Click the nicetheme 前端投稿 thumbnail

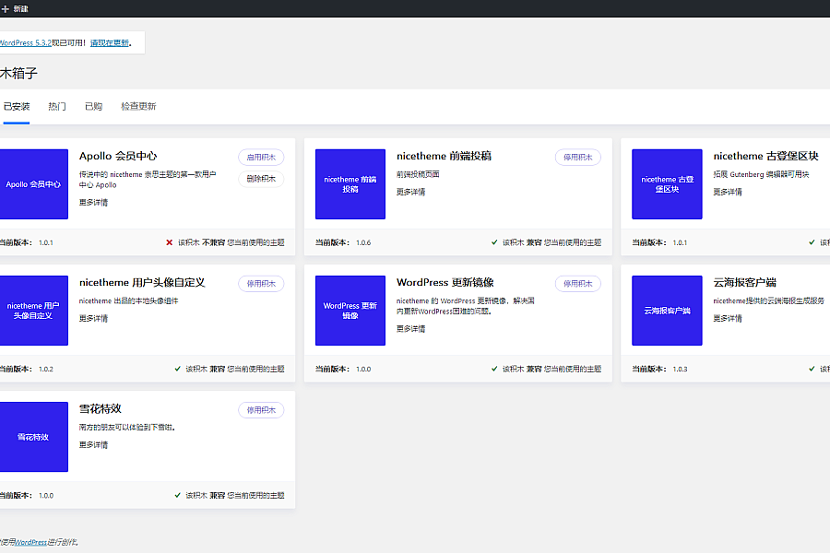tap(350, 184)
